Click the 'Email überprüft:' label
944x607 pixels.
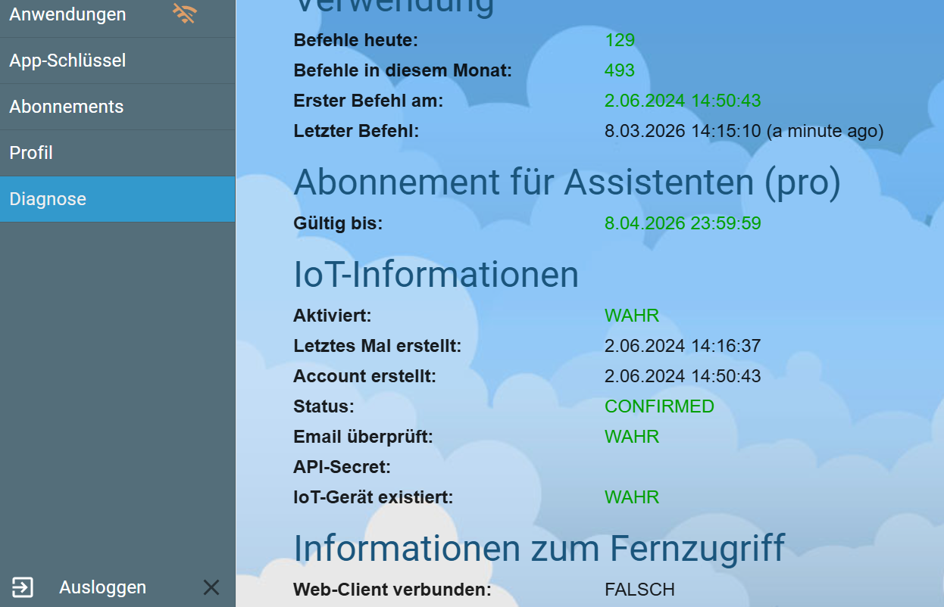click(364, 437)
